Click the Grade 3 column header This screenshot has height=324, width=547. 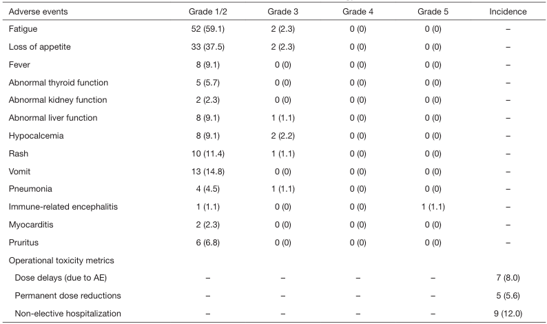[282, 12]
